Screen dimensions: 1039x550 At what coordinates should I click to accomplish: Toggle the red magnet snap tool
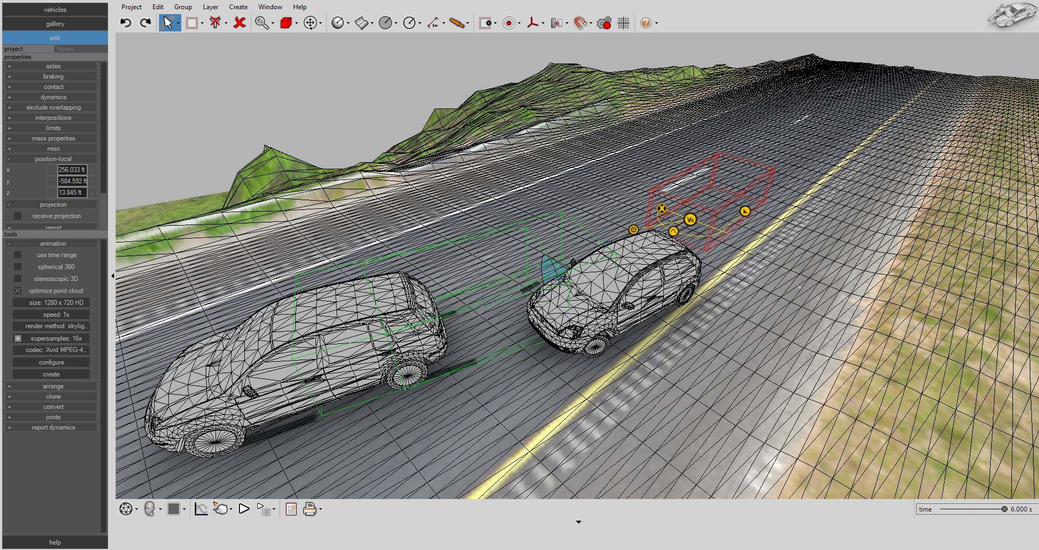pyautogui.click(x=580, y=23)
